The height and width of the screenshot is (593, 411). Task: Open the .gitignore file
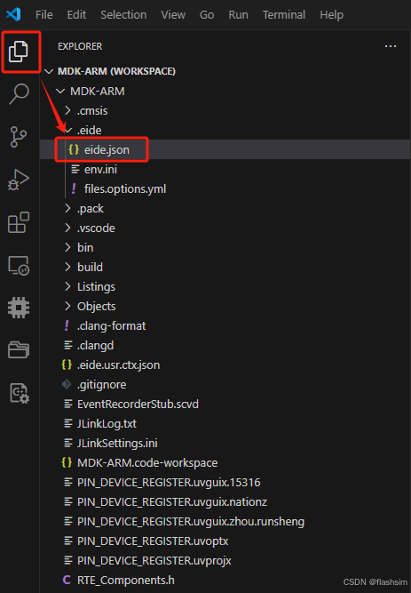pyautogui.click(x=225, y=385)
